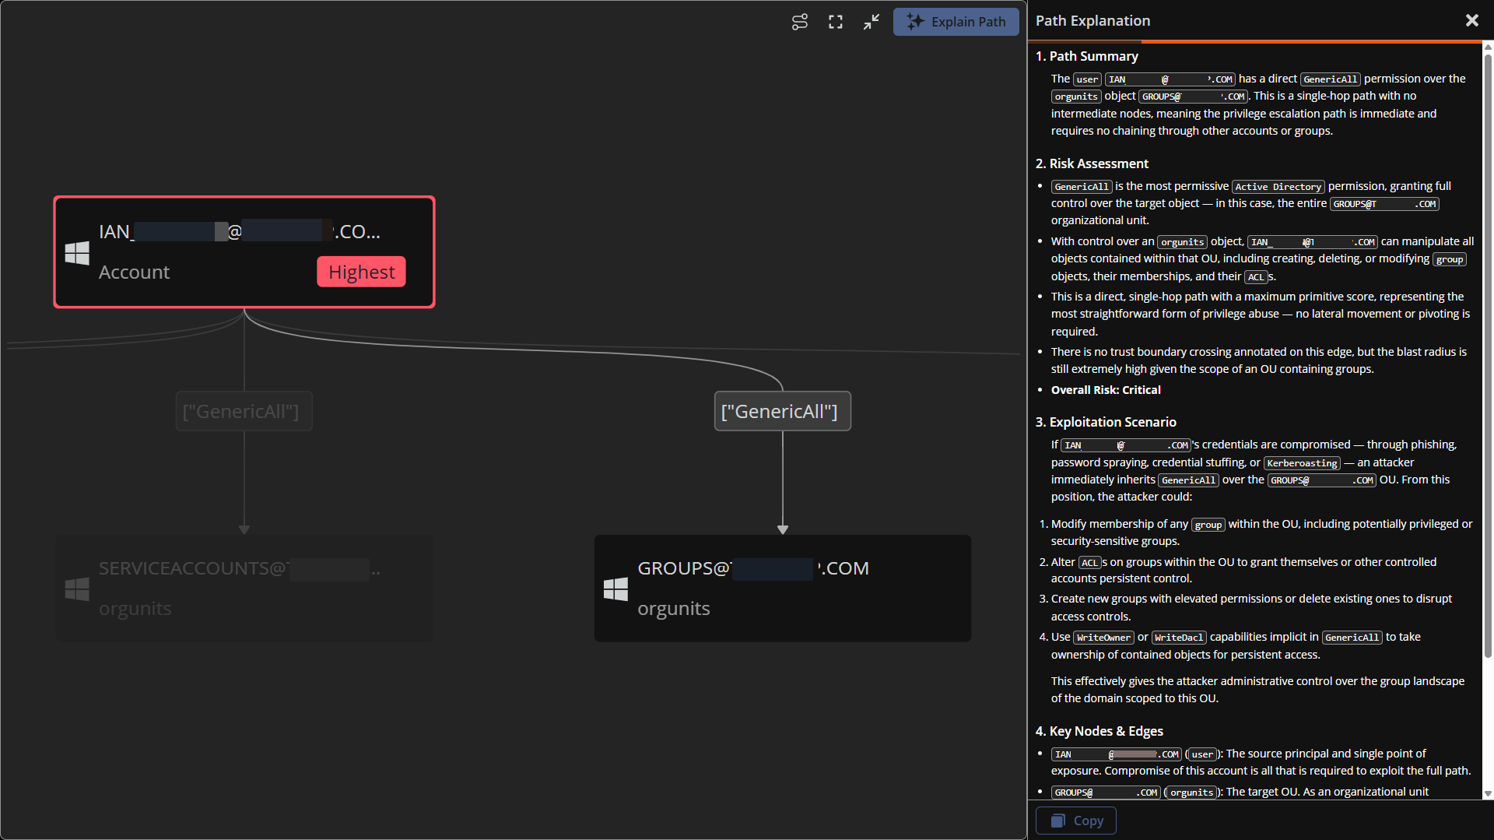Open the GROUPS orgunits node
The image size is (1494, 840).
tap(783, 589)
